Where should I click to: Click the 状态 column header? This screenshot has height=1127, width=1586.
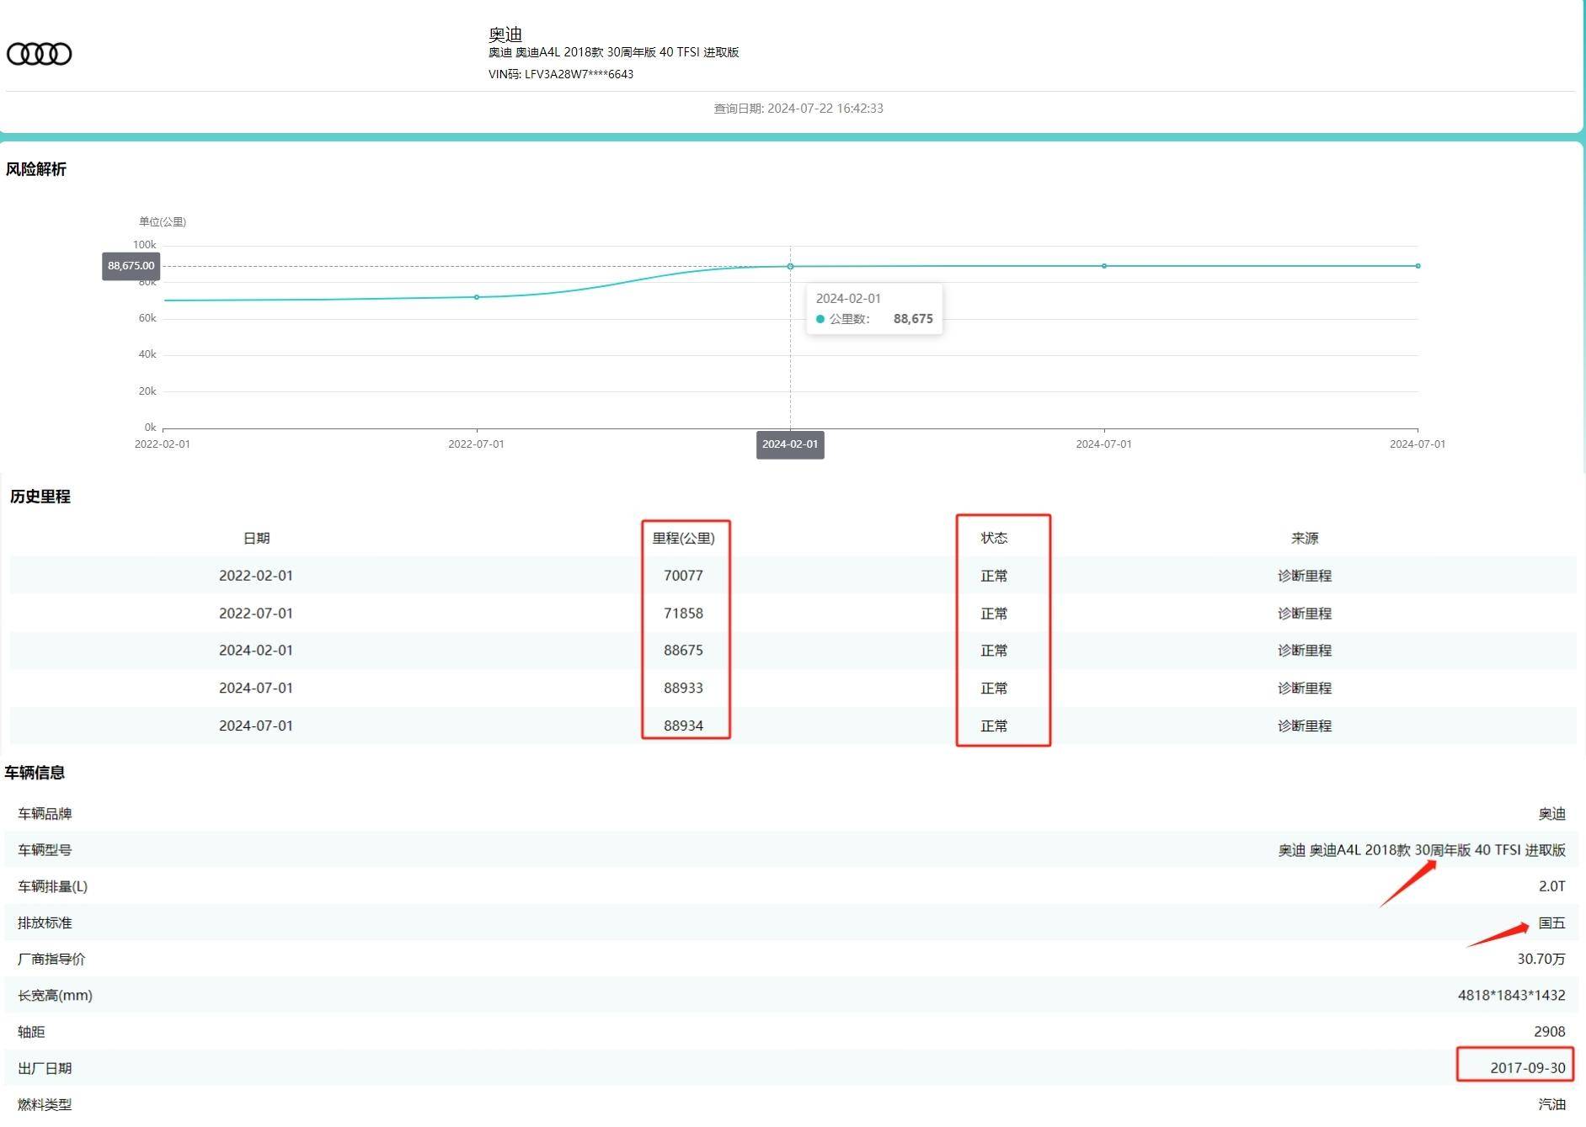click(995, 538)
